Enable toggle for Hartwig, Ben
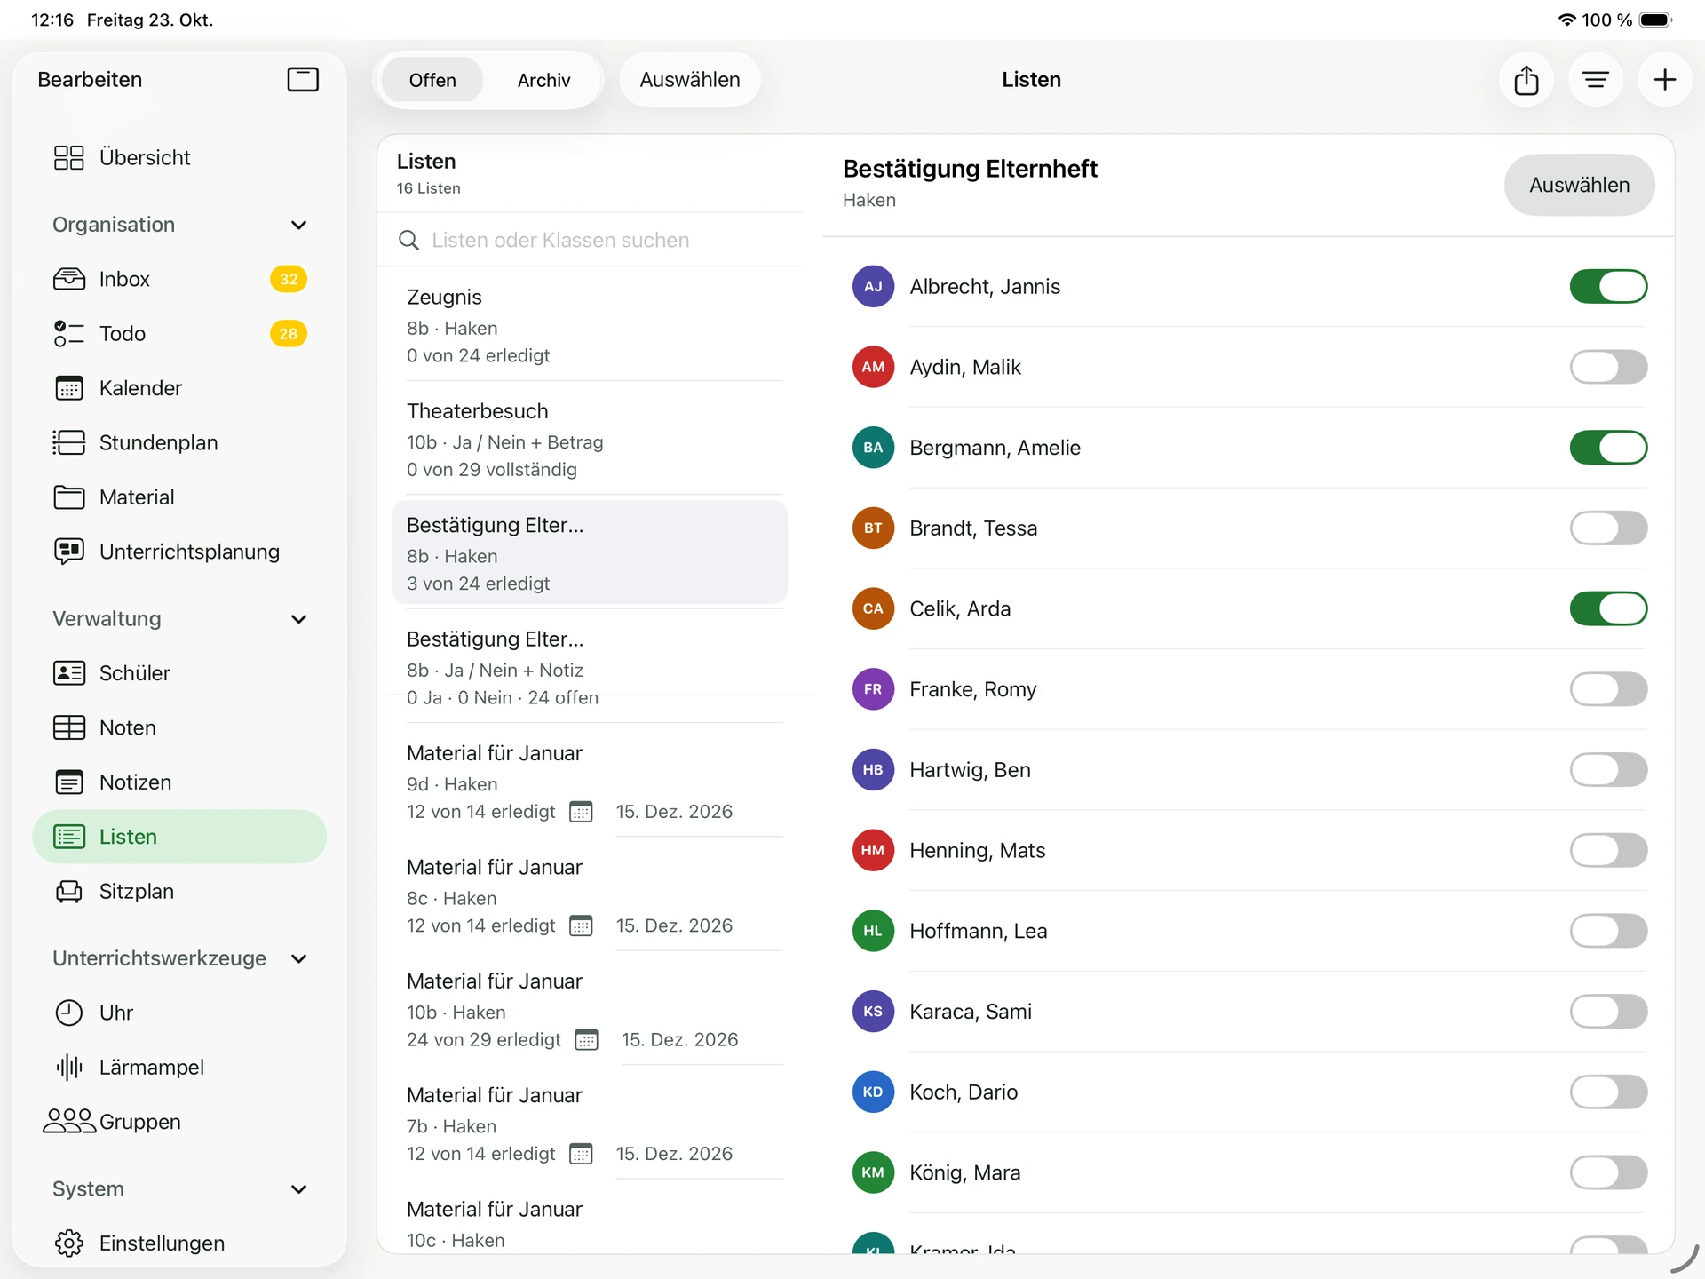Viewport: 1705px width, 1279px height. (x=1608, y=770)
